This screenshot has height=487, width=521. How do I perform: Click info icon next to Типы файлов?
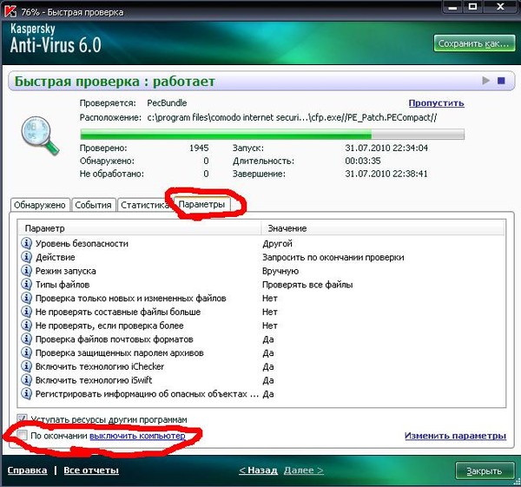click(x=26, y=284)
